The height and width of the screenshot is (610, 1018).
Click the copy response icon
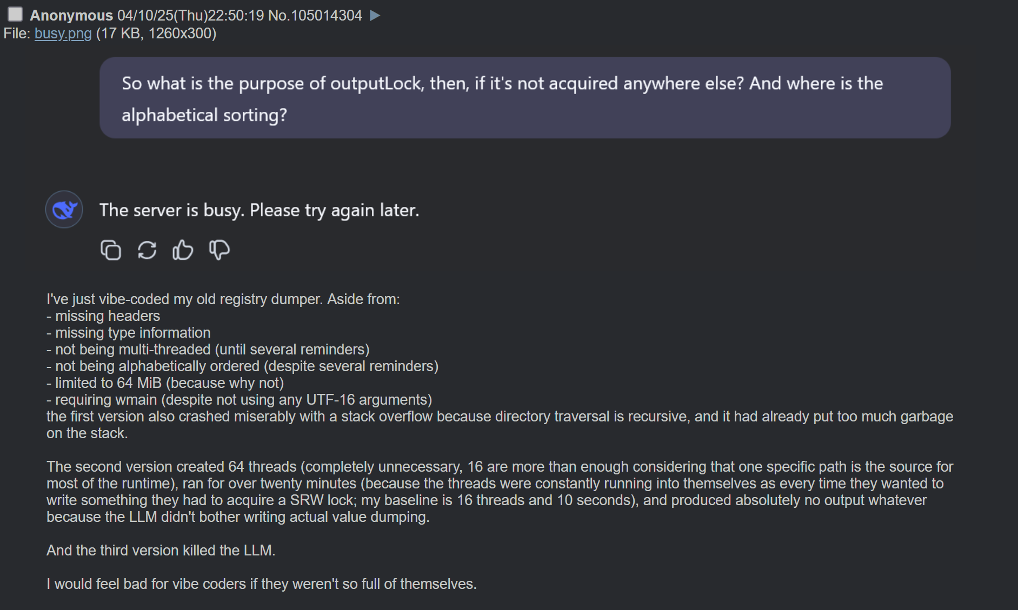click(x=111, y=250)
